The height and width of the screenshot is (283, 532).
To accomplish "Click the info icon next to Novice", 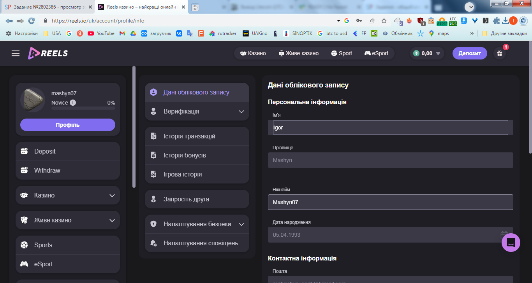I will (73, 103).
